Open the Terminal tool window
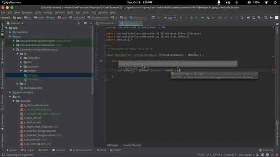Image resolution: width=280 pixels, height=157 pixels. [59, 150]
